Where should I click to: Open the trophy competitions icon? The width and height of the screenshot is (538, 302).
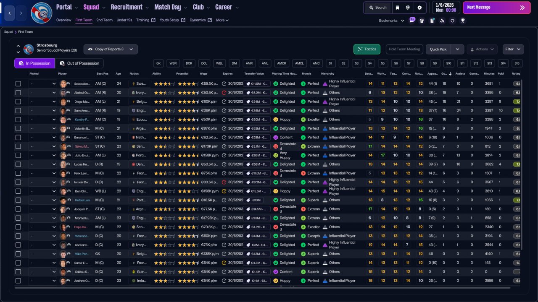(x=463, y=21)
